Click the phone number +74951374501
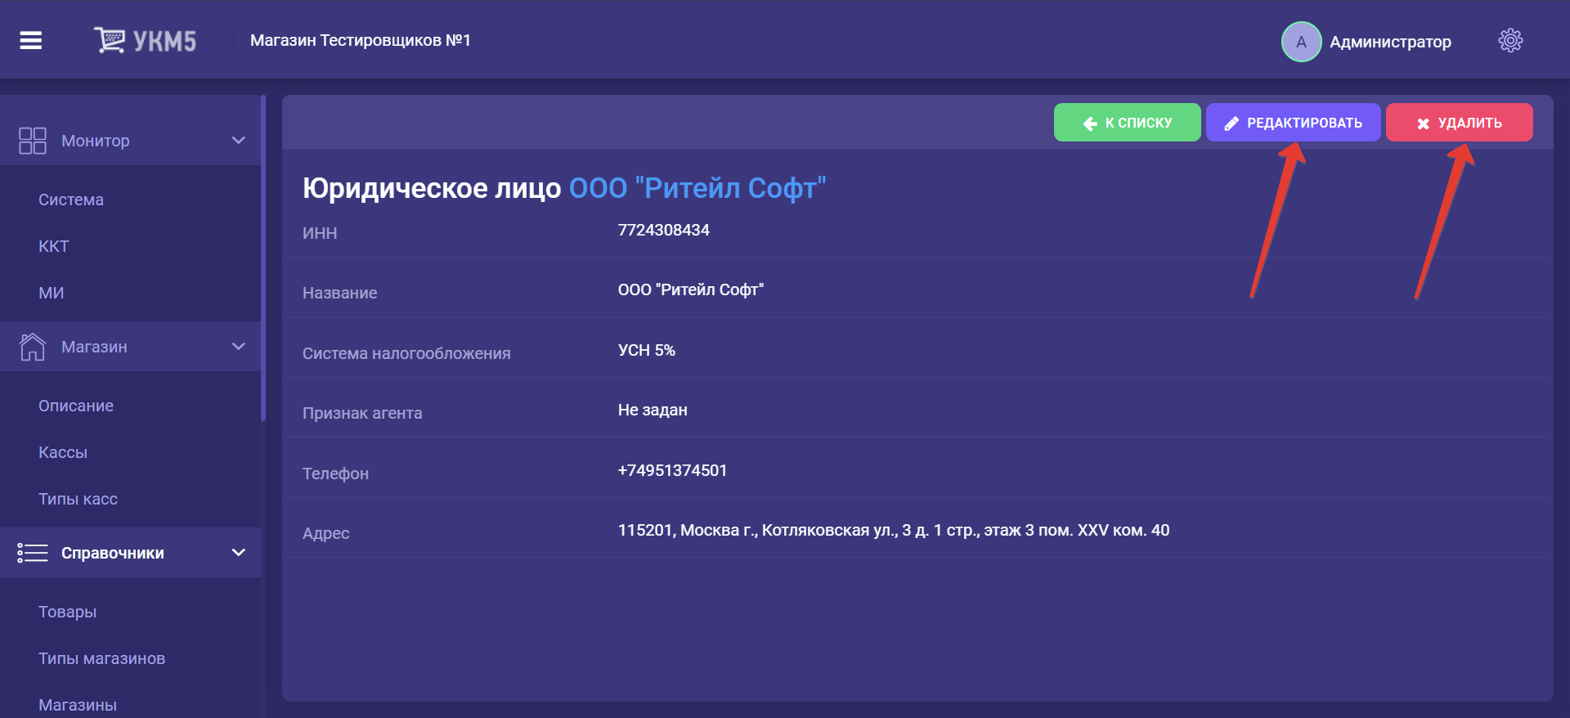The width and height of the screenshot is (1570, 718). [x=672, y=470]
